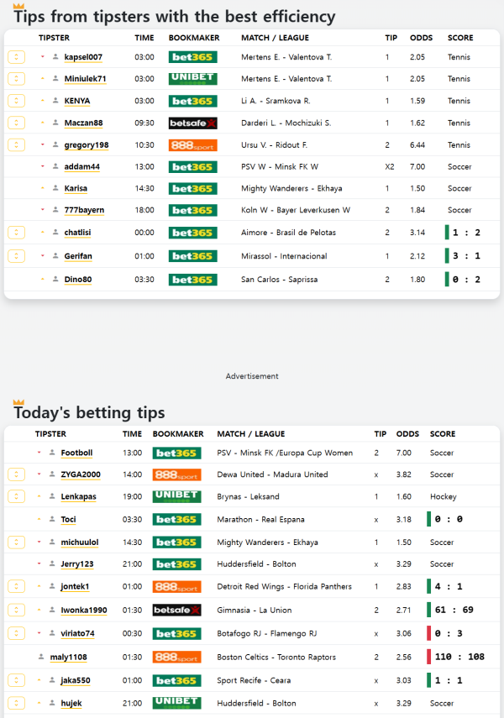Click the Unibet logo beside Miniulek71
The image size is (504, 718).
(192, 79)
